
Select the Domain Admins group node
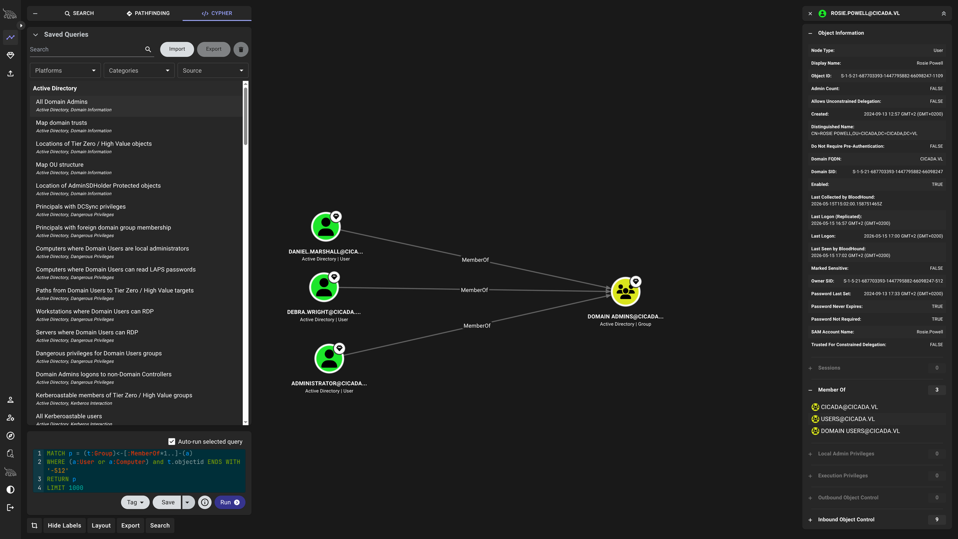pyautogui.click(x=626, y=291)
